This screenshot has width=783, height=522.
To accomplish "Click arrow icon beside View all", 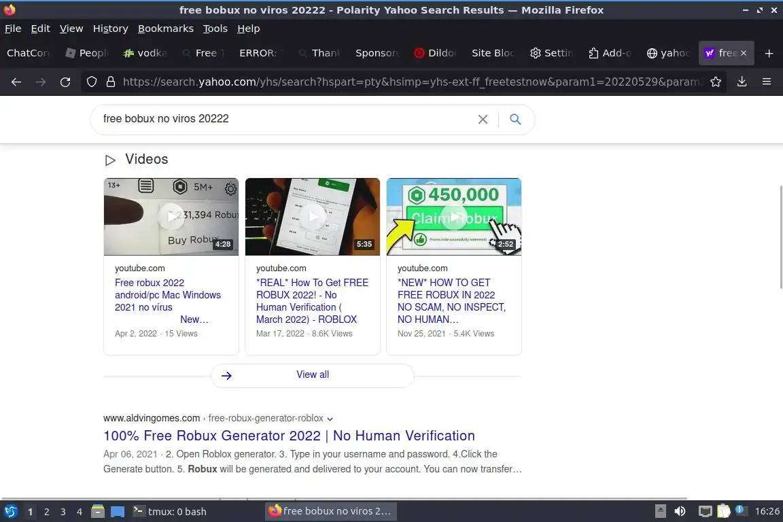I will coord(226,376).
